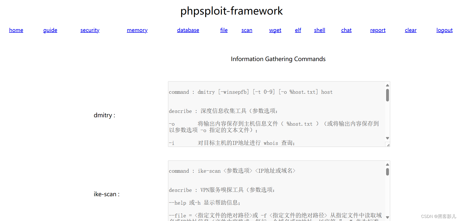Screen dimensions: 460x221
Task: Click the dmitry textarea scroll-up arrow
Action: click(387, 85)
